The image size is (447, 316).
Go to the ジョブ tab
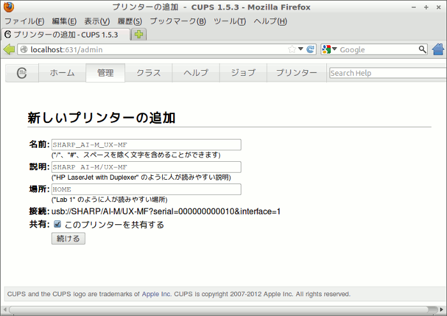tap(243, 73)
